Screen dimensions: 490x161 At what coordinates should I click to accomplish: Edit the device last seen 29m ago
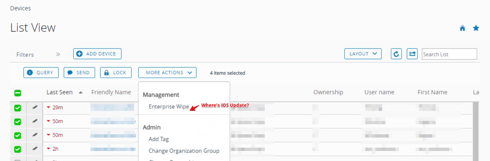[x=35, y=108]
